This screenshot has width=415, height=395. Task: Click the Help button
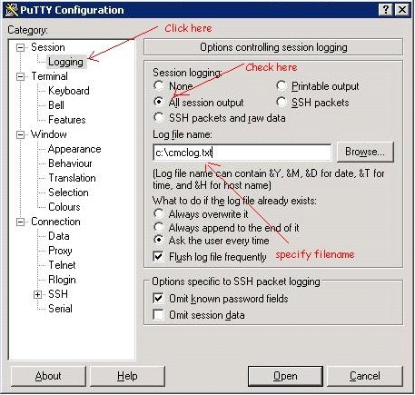point(127,376)
